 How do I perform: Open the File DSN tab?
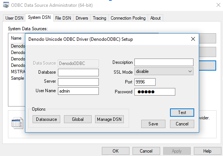(63, 18)
